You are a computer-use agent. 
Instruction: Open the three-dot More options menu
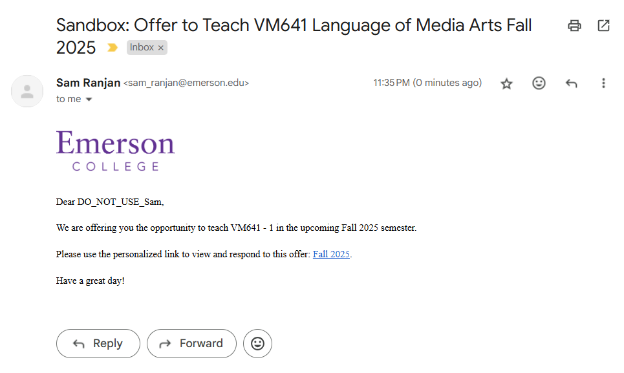click(x=603, y=83)
